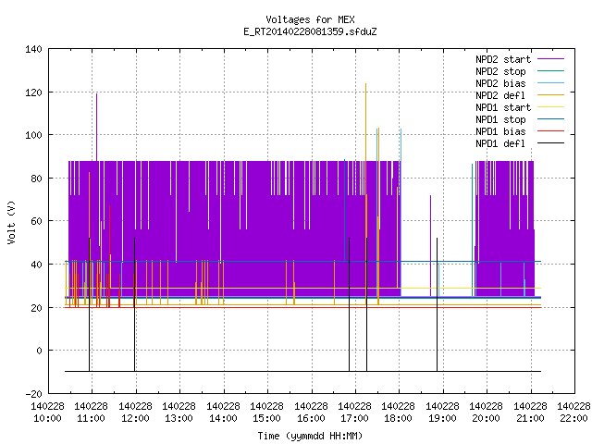Click the 'NPD2 stop' legend label
Screen dimensions: 592x444
(500, 71)
